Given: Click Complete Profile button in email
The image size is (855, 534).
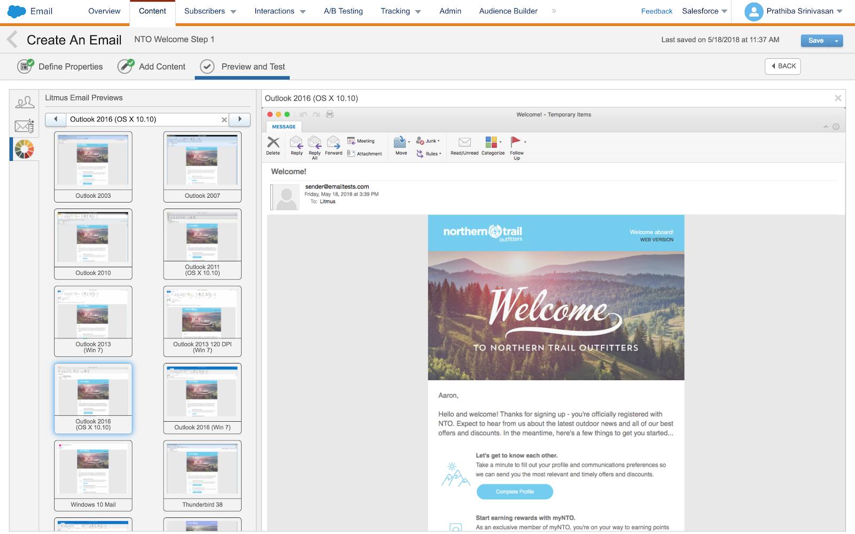Looking at the screenshot, I should (515, 492).
